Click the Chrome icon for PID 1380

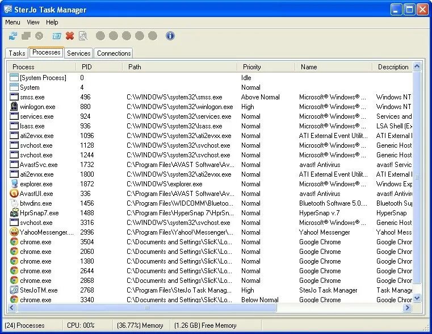tap(14, 261)
